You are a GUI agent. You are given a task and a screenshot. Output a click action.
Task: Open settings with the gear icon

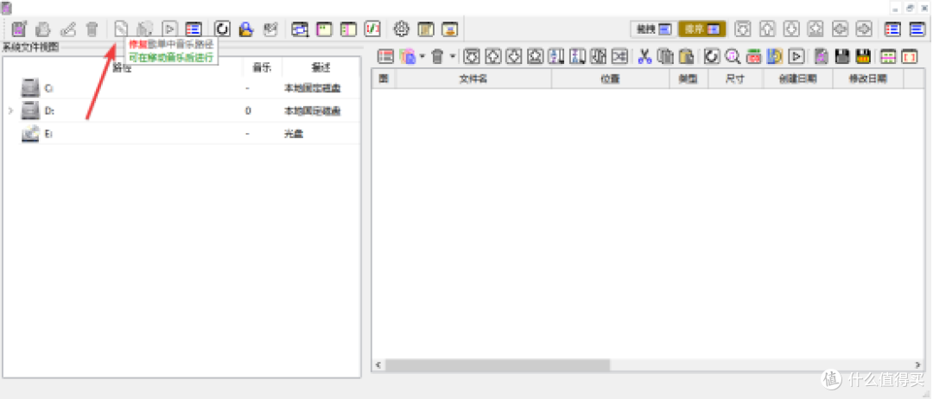tap(402, 28)
